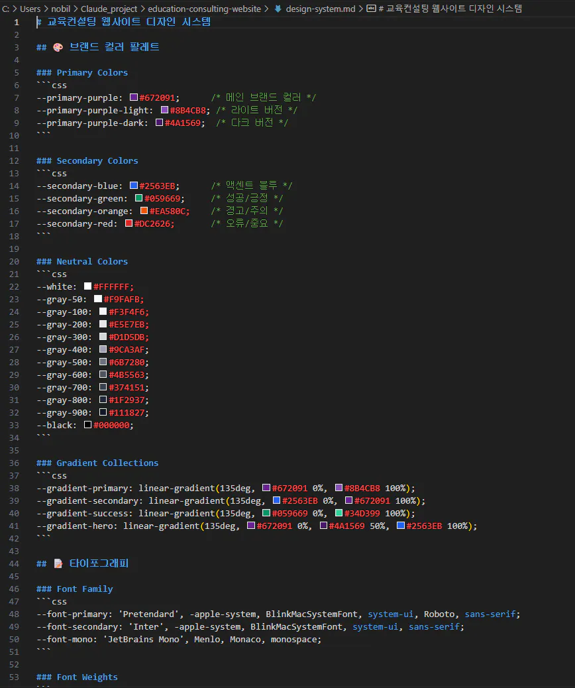
Task: Open the --secondary-red color swatch
Action: pos(129,223)
